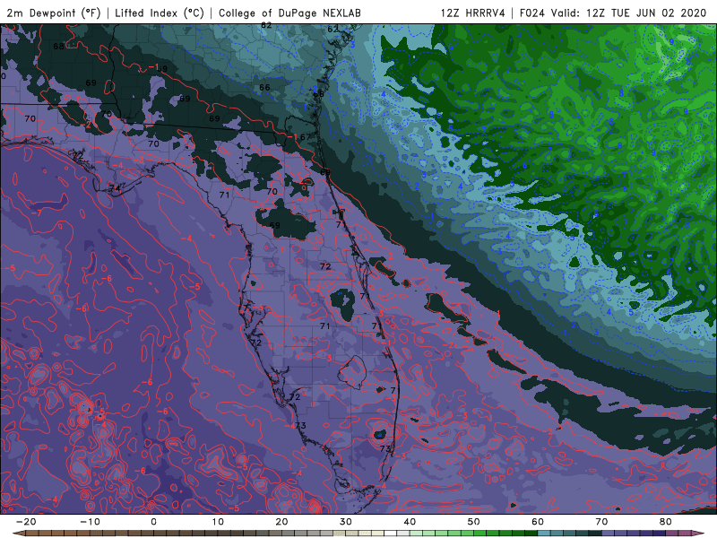
Task: Click the '59' dewpoint value in dark patch
Action: 274,225
